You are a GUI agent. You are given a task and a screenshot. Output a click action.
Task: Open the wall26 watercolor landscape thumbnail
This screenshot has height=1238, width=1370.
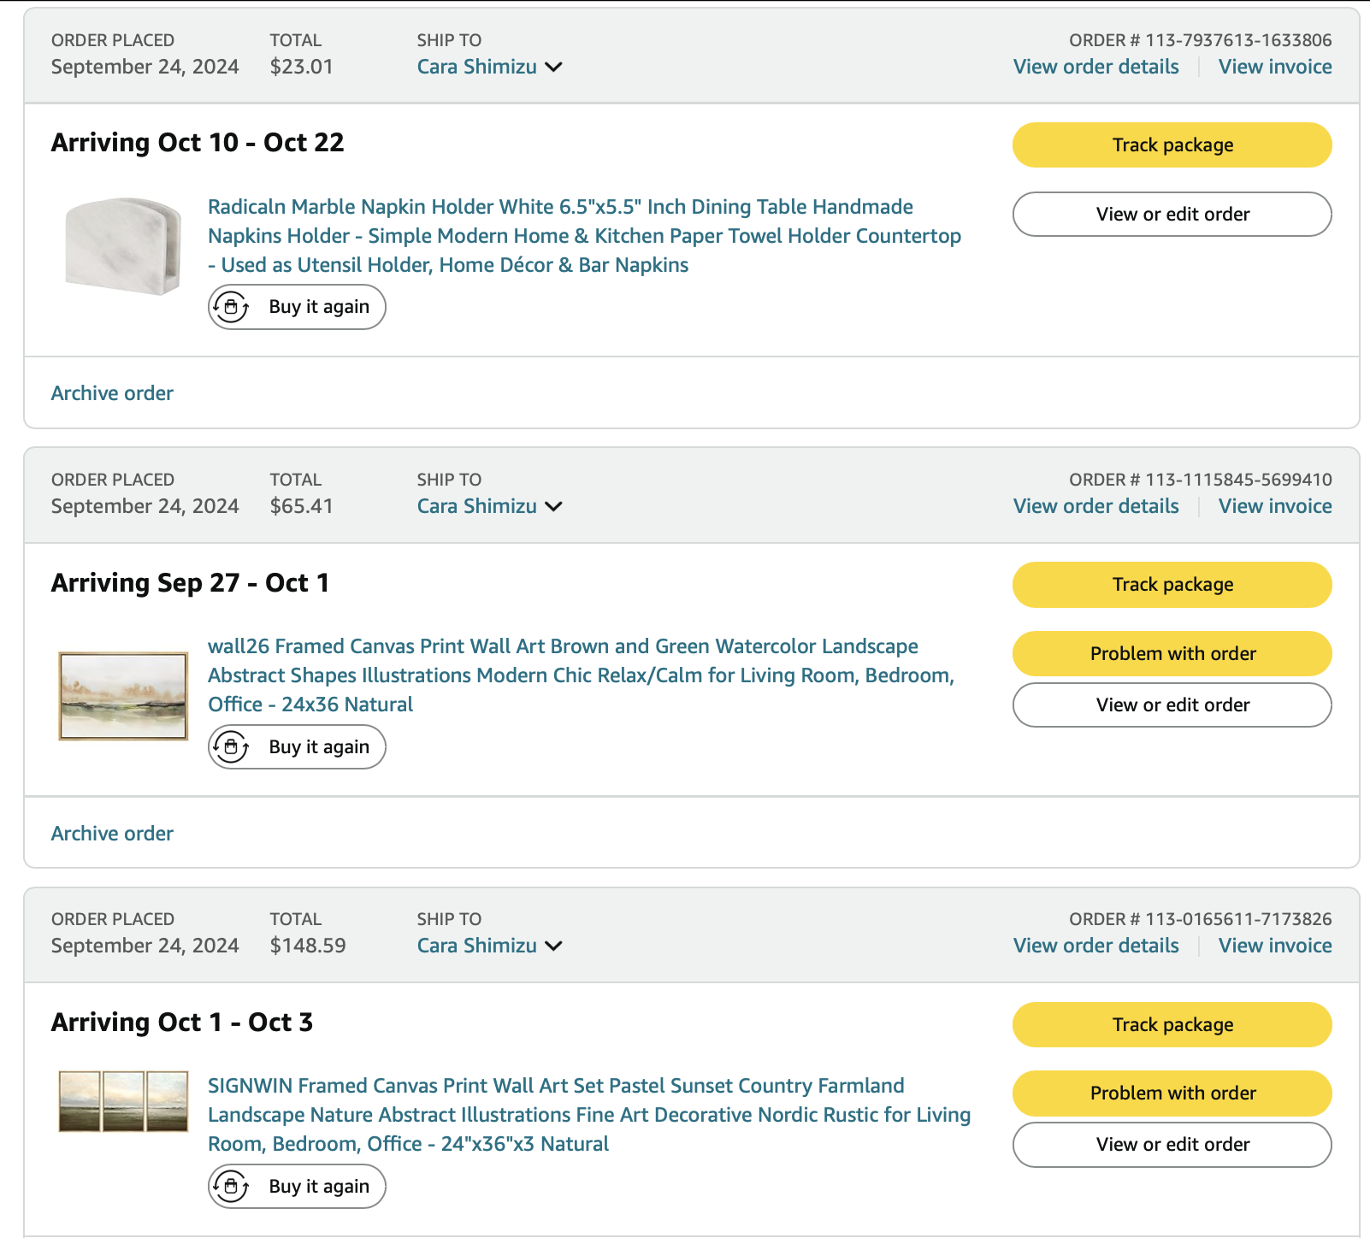tap(123, 696)
